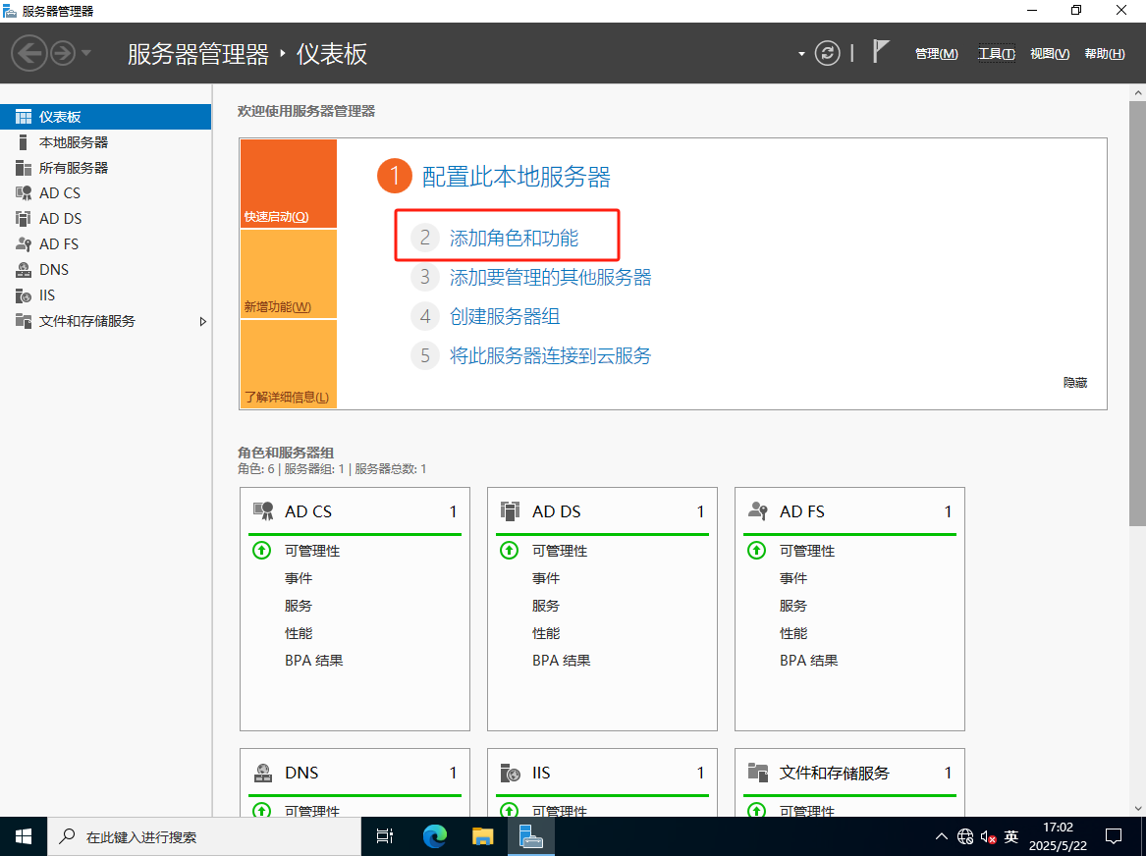Click 将此服务器连接到云服务 link

click(x=550, y=356)
